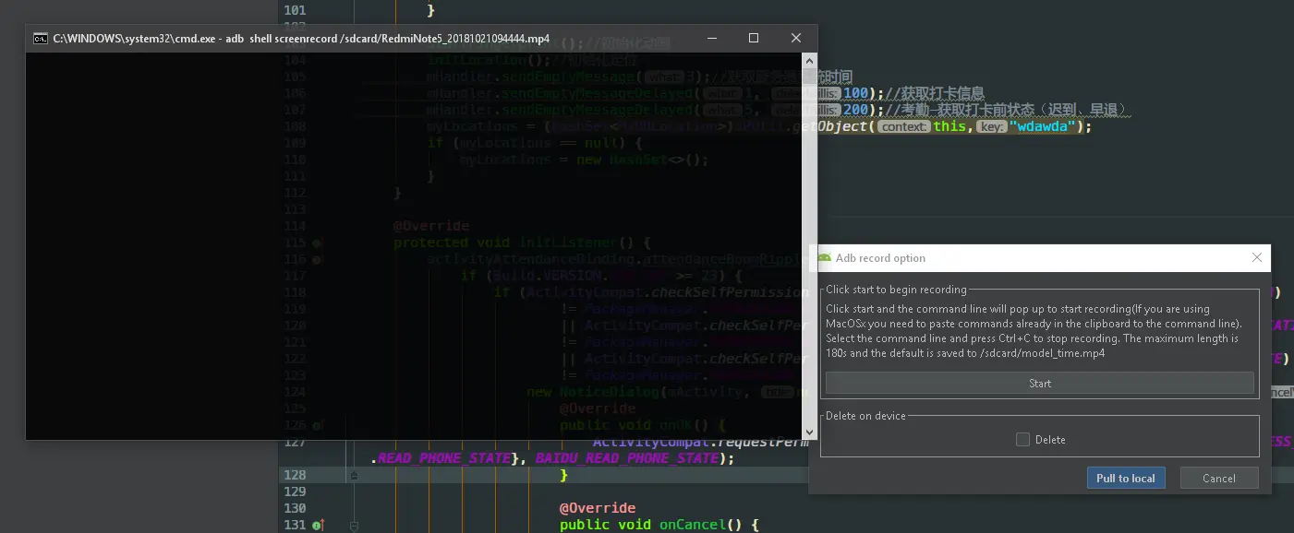
Task: Enable the Delete on device checkbox
Action: tap(1022, 440)
